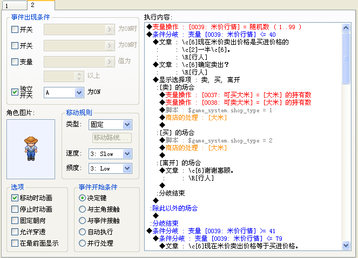The height and width of the screenshot is (258, 358).
Task: Select the 条件分歧 米价行情 >= 41 line
Action: tap(211, 231)
